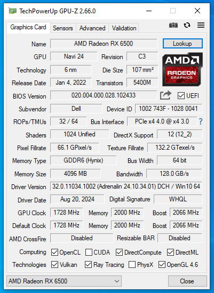Toggle the OpenCL checkbox

(54, 253)
